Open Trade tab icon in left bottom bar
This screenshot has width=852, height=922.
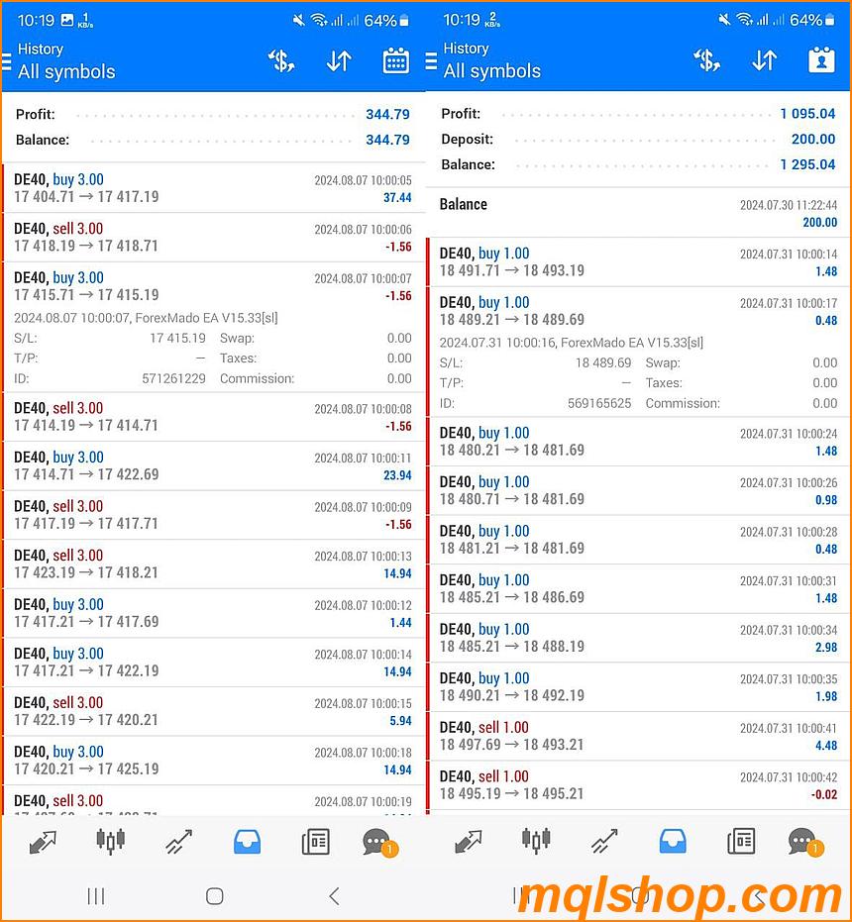pos(179,842)
